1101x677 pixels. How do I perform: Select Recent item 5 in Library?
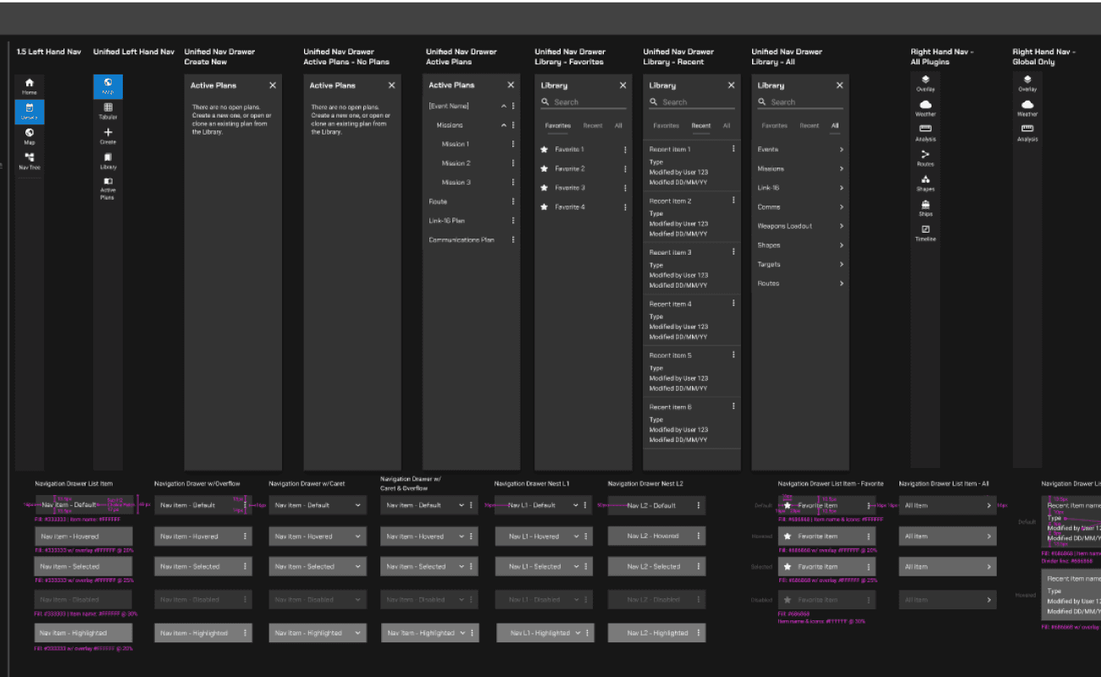(692, 371)
